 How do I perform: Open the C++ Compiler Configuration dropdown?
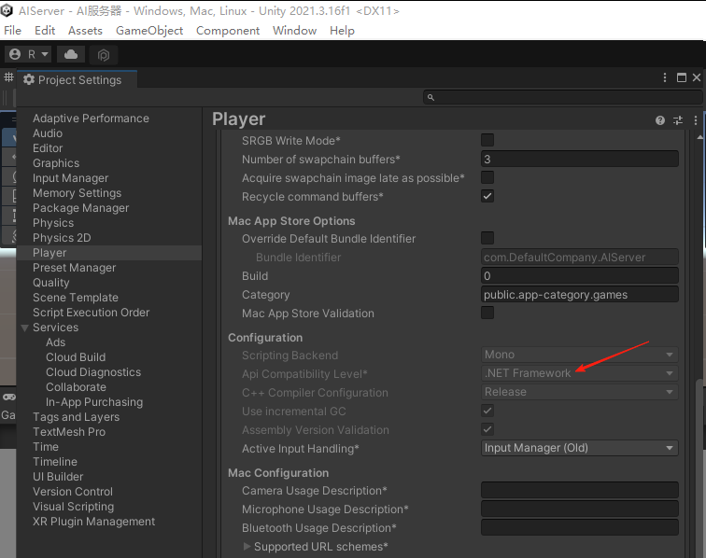click(x=580, y=392)
